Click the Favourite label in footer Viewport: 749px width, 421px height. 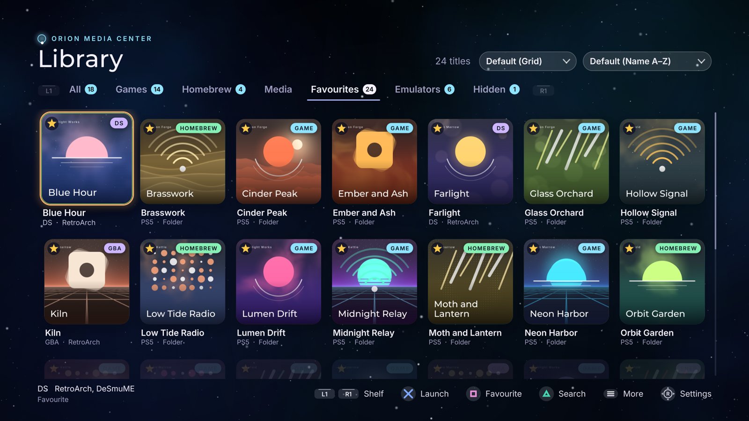(x=504, y=394)
